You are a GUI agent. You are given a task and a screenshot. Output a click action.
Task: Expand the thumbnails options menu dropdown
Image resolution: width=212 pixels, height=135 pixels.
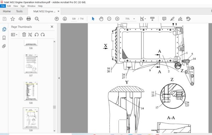pyautogui.click(x=14, y=35)
